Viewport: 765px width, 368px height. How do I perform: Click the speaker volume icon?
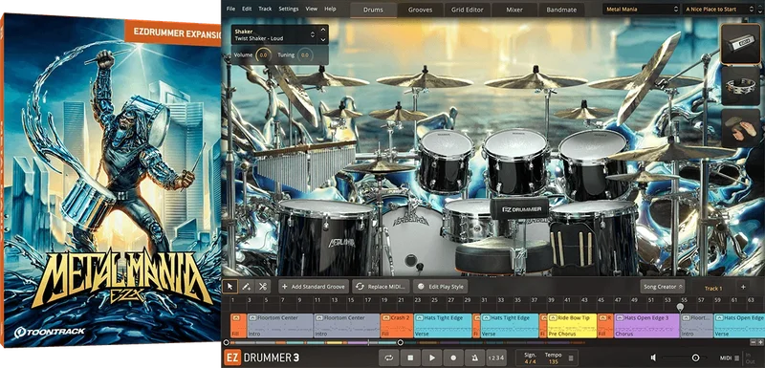(653, 357)
